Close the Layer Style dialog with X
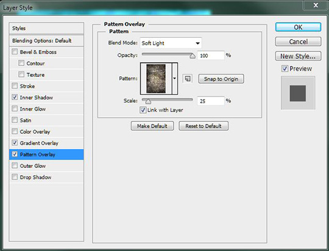Screen dimensions: 329x251 316,5
